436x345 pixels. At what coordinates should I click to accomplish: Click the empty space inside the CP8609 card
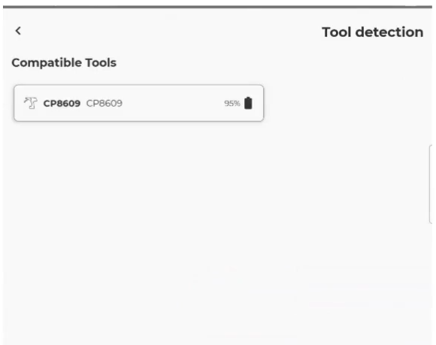pos(172,103)
